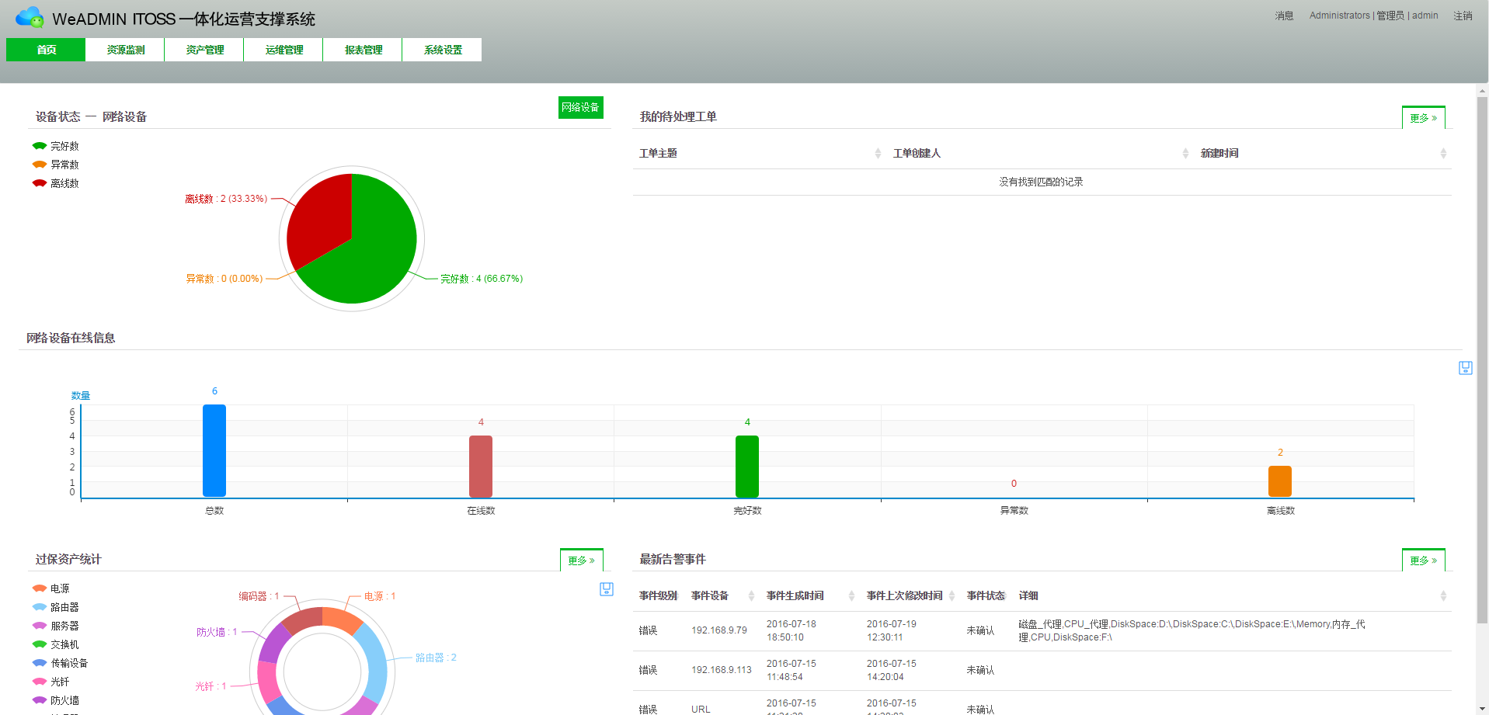The width and height of the screenshot is (1489, 715).
Task: Open 更多 for latest alarm events
Action: coord(1424,561)
